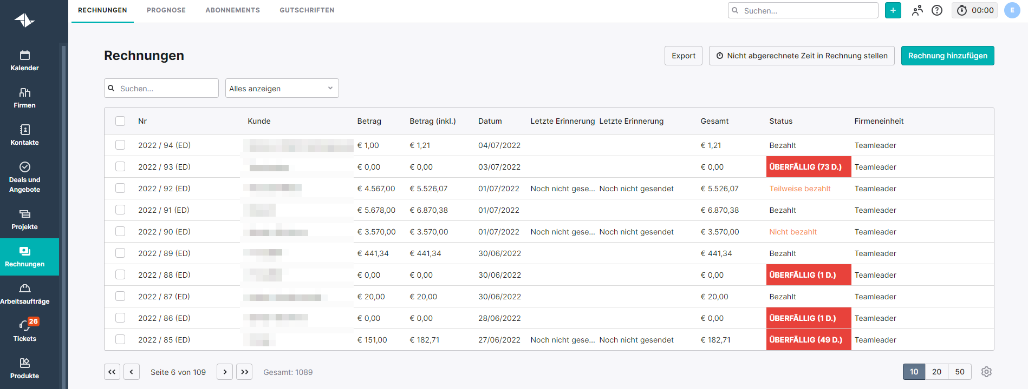1028x389 pixels.
Task: Click the green plus quick-add icon
Action: pos(893,10)
